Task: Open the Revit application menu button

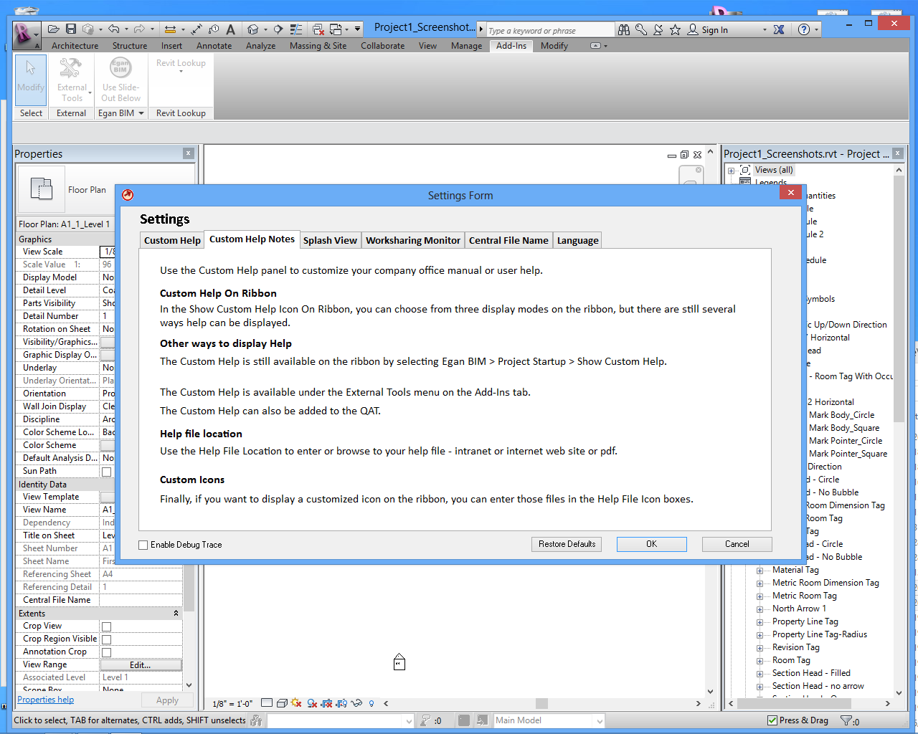Action: pyautogui.click(x=26, y=34)
